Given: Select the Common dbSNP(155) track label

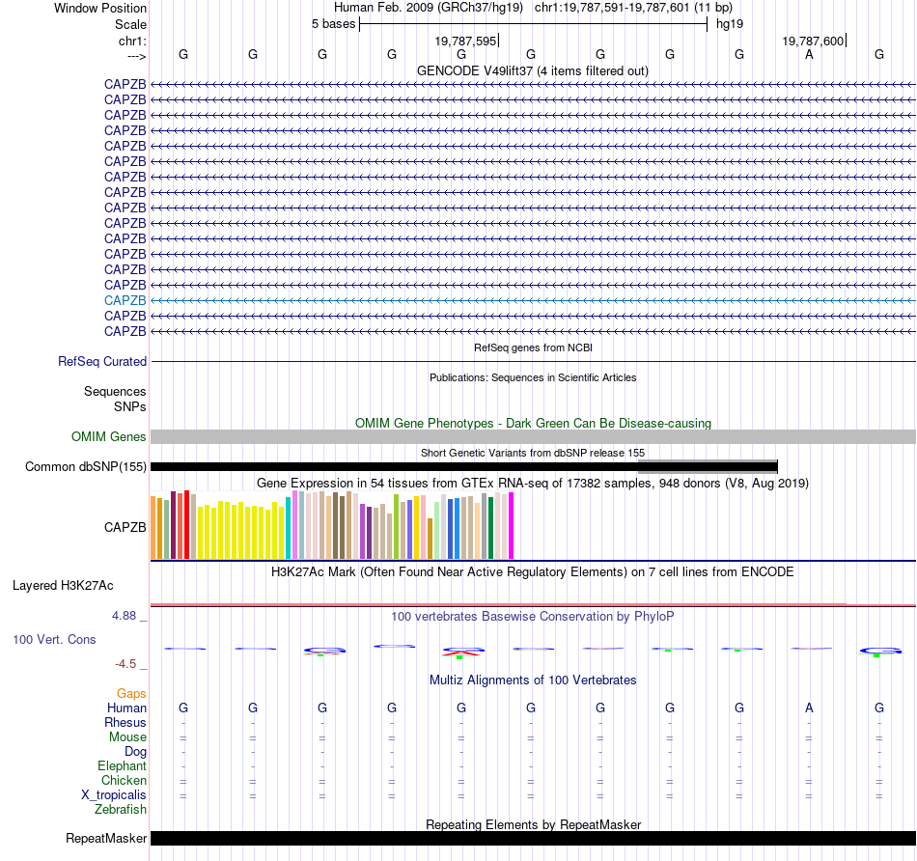Looking at the screenshot, I should pos(85,467).
